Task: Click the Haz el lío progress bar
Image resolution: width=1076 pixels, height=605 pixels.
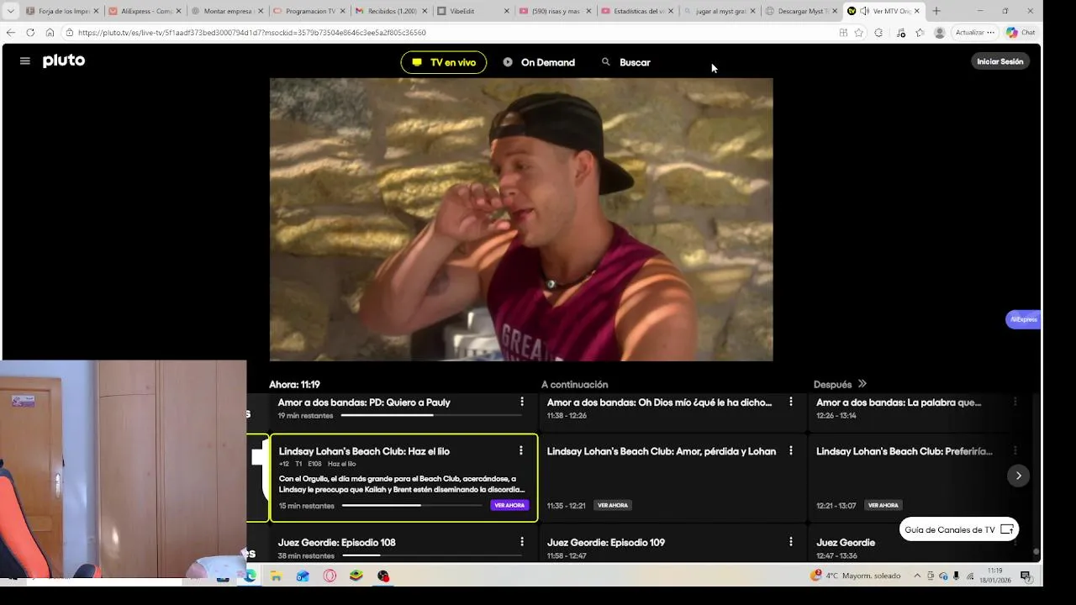Action: [412, 505]
